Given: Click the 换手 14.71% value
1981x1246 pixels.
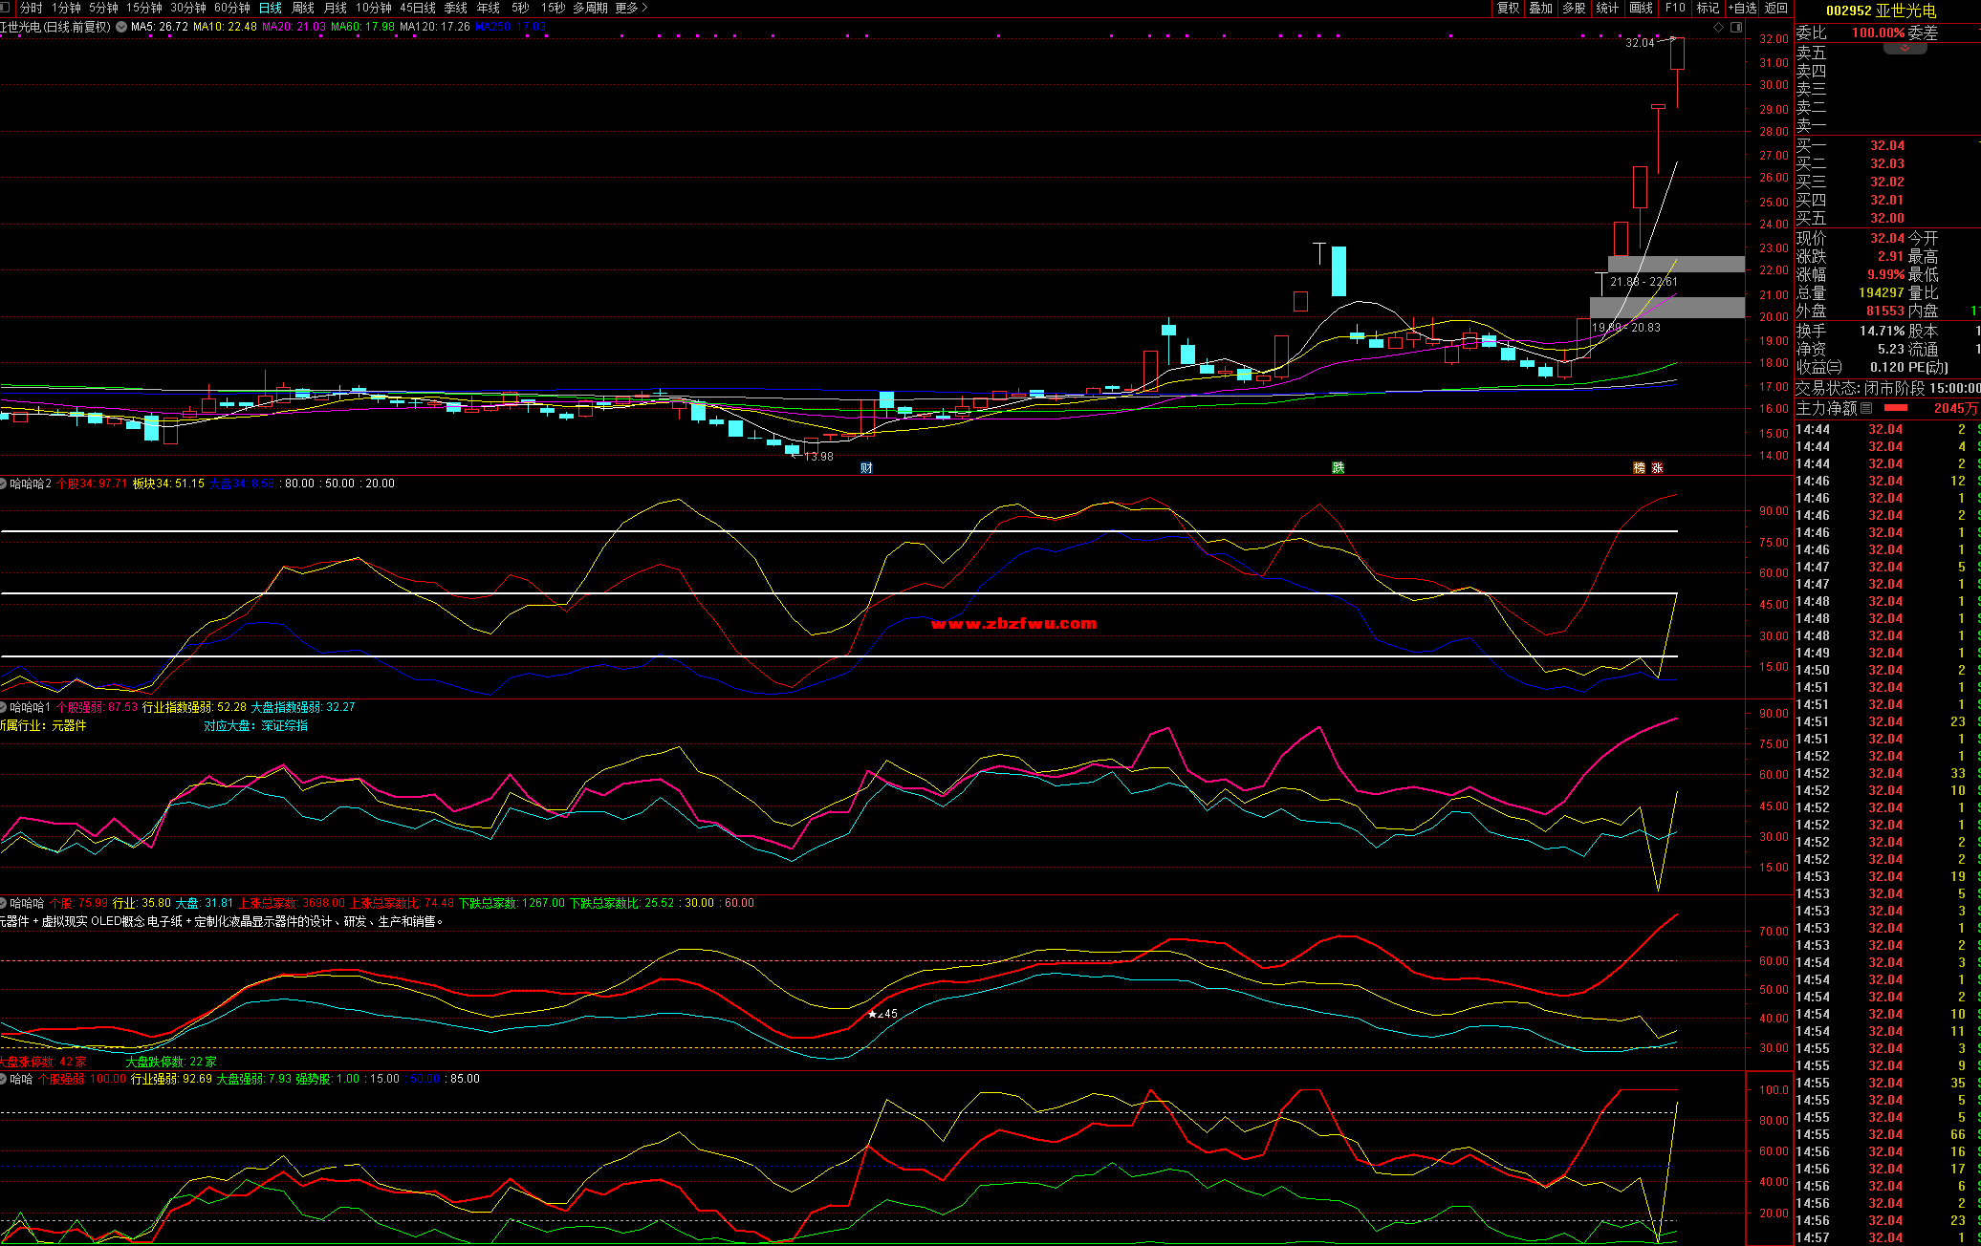Looking at the screenshot, I should click(x=1882, y=331).
